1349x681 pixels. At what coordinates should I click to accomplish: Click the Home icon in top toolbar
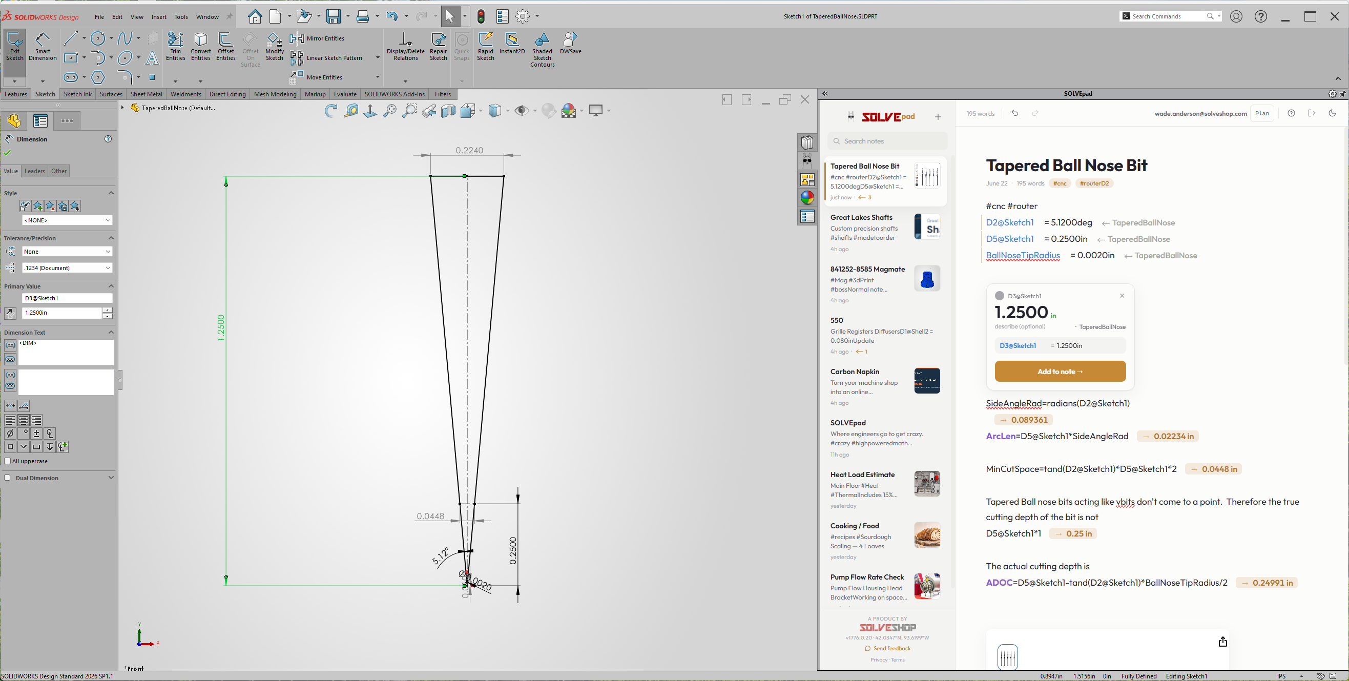pyautogui.click(x=255, y=16)
